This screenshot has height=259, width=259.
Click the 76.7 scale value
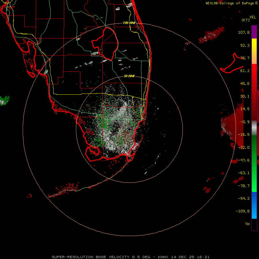click(x=245, y=58)
